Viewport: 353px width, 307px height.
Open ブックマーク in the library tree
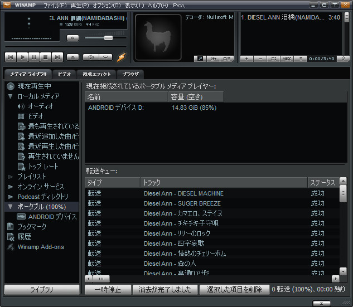pyautogui.click(x=32, y=227)
